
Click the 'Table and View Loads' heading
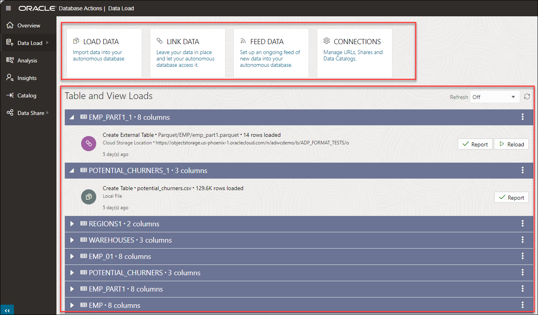point(109,96)
